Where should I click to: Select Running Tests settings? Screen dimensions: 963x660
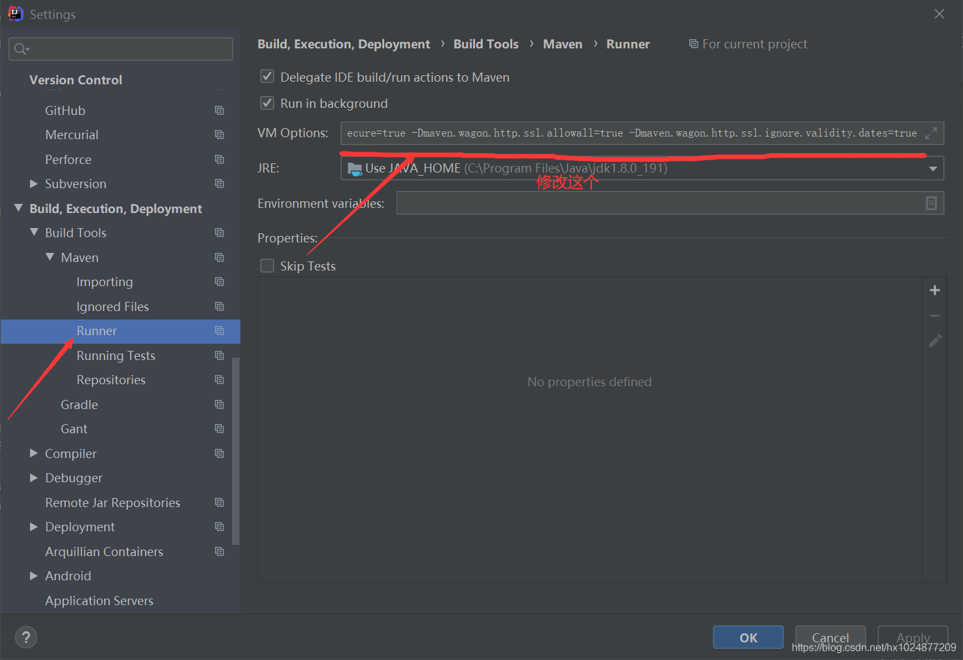(x=116, y=355)
